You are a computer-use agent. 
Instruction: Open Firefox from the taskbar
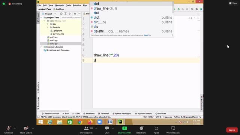tap(90, 122)
